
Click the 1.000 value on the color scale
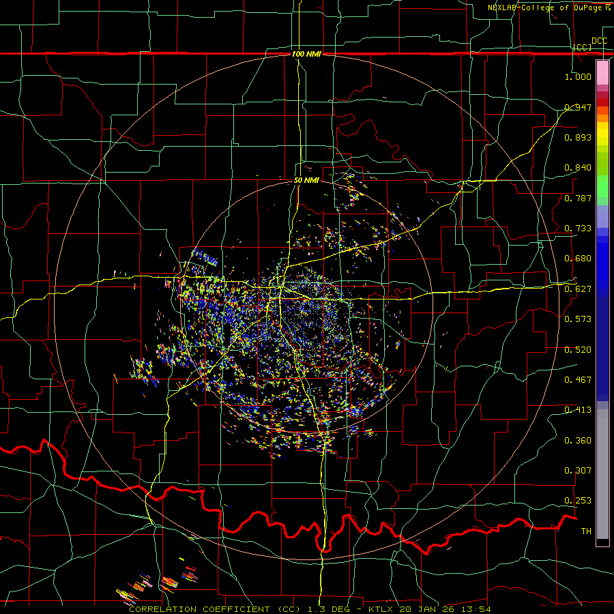[578, 76]
